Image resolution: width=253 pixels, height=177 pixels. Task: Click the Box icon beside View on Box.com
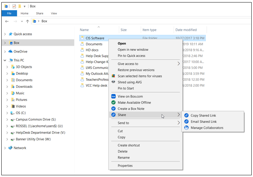(113, 96)
